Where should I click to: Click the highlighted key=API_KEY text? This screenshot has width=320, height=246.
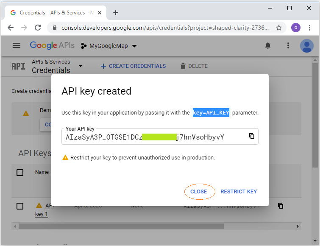pos(211,113)
